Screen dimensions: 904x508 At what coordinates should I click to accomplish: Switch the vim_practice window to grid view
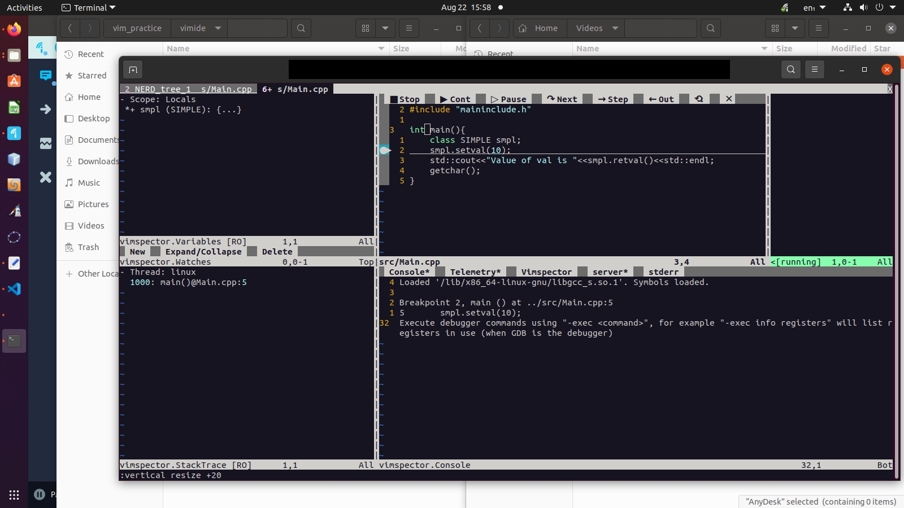coord(366,28)
